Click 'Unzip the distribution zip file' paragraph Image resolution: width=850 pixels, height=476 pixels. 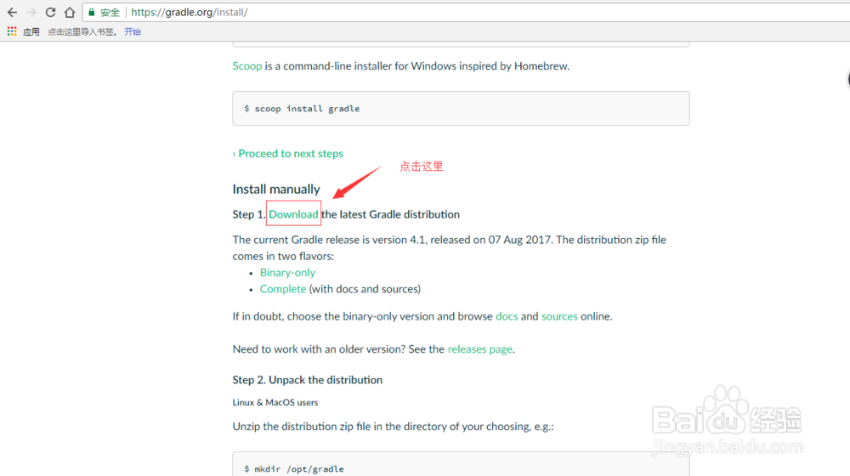coord(393,427)
